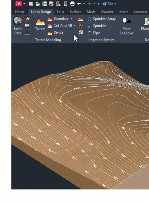Save to Web & Mobile icon
Viewport: 149px width, 202px height.
click(x=65, y=4)
